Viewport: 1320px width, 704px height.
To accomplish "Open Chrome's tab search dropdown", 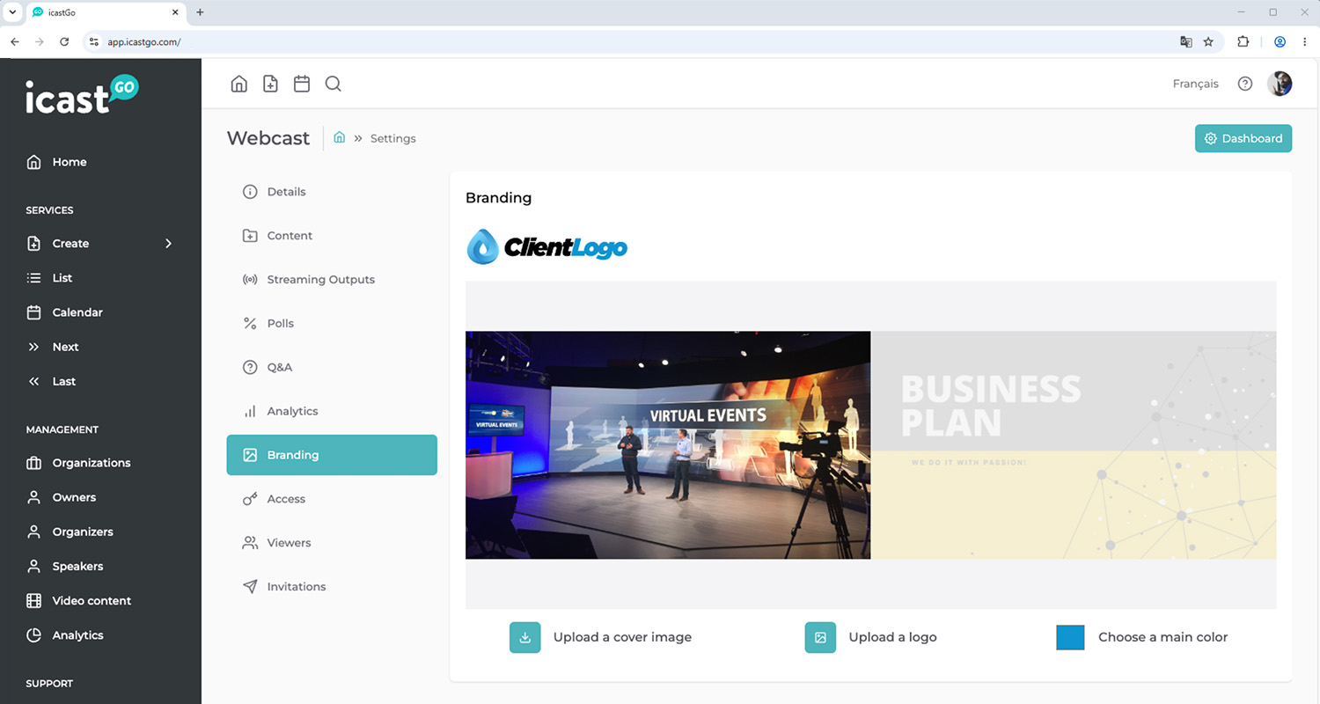I will pyautogui.click(x=12, y=12).
